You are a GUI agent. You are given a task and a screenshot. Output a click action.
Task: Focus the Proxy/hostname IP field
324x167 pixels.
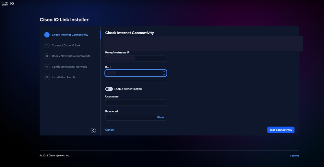pos(136,58)
